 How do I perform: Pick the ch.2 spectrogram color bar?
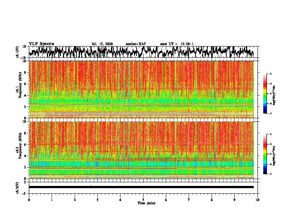tap(265, 154)
